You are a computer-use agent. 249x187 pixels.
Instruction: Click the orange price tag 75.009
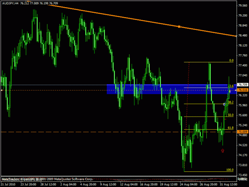(x=243, y=132)
